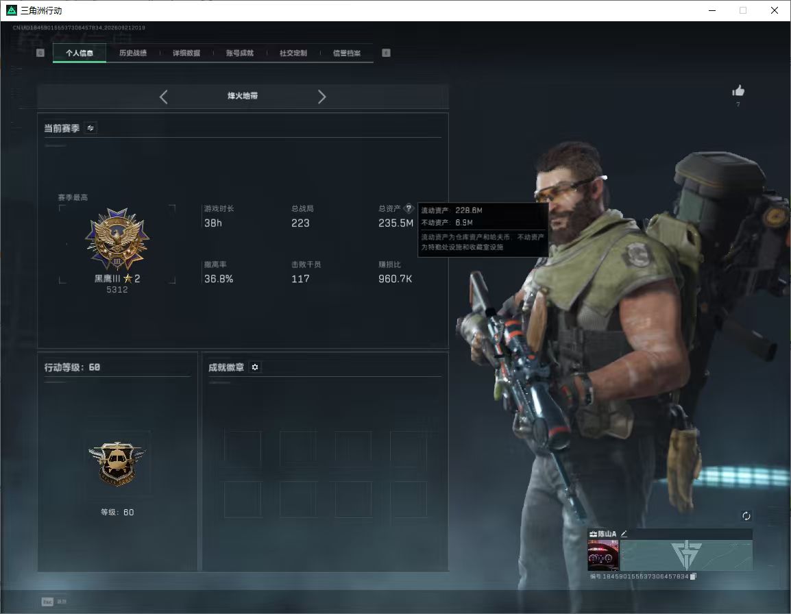Give a thumbs-up like to this profile
This screenshot has width=791, height=614.
point(738,90)
